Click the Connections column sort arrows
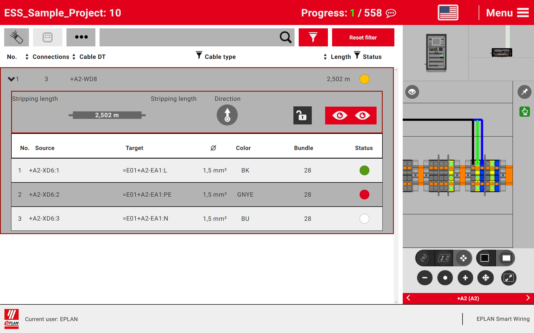This screenshot has height=333, width=534. pyautogui.click(x=73, y=57)
